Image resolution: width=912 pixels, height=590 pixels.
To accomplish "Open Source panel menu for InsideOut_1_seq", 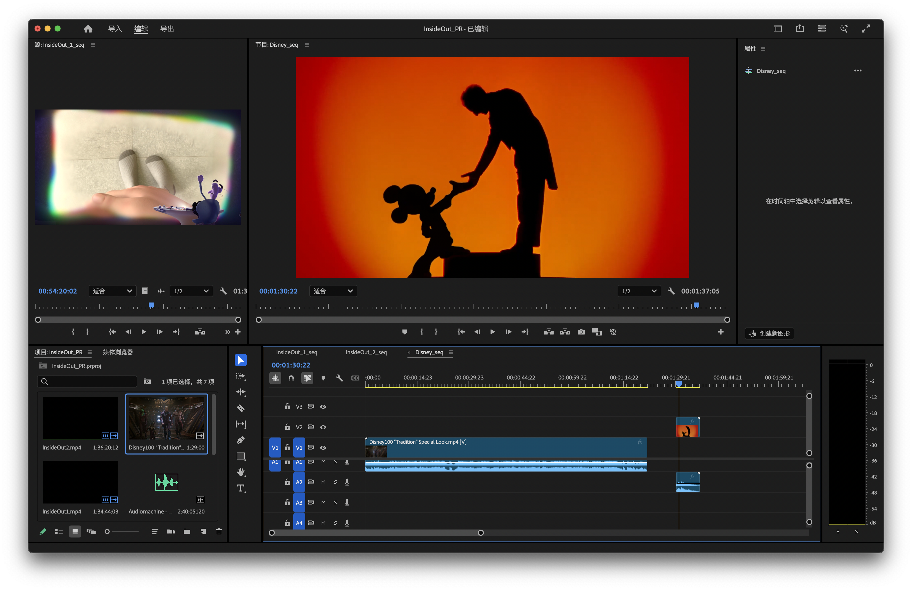I will coord(93,45).
